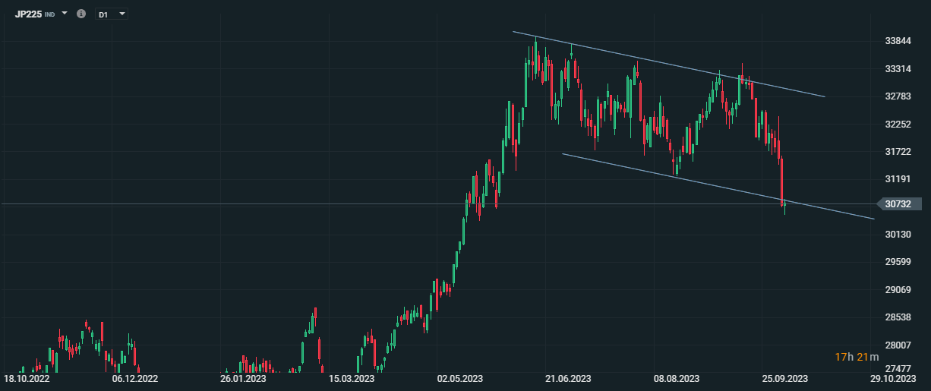
Task: Click the 27477 price axis label
Action: (x=898, y=368)
